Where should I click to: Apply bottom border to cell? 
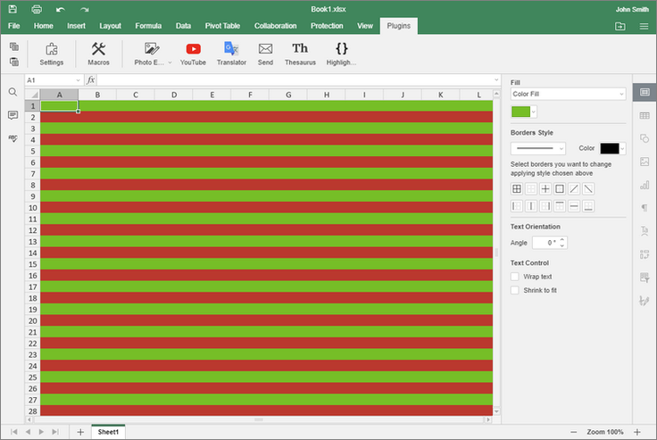pos(588,206)
